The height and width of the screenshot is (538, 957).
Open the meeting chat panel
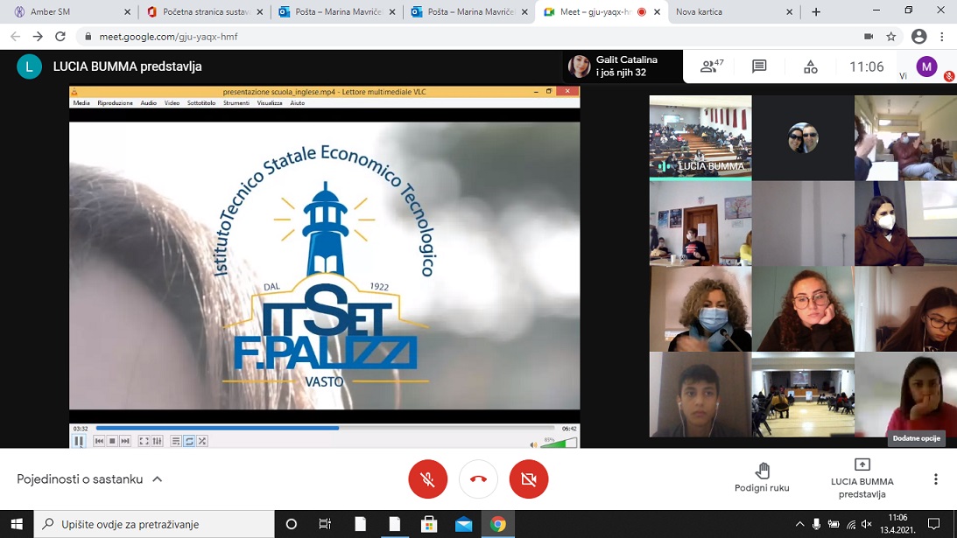pyautogui.click(x=759, y=66)
